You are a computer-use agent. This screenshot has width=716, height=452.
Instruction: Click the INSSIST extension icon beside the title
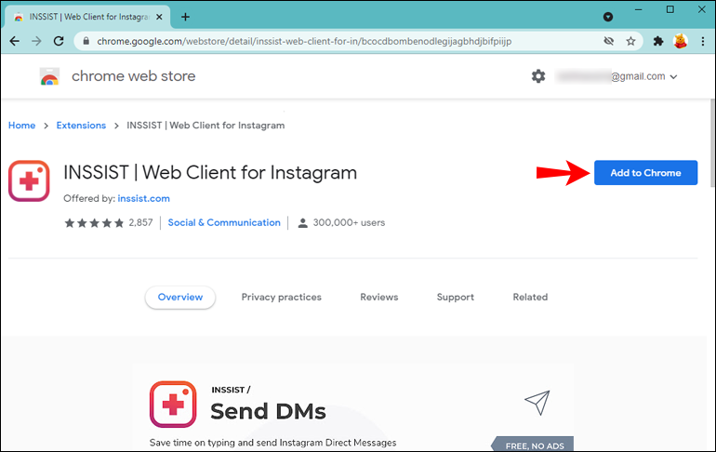[x=29, y=180]
